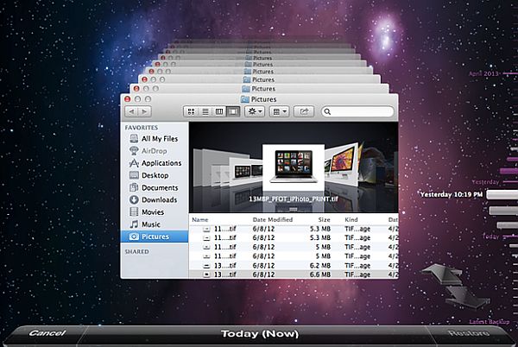Sort by the Size column header
Image resolution: width=518 pixels, height=347 pixels.
(x=324, y=219)
